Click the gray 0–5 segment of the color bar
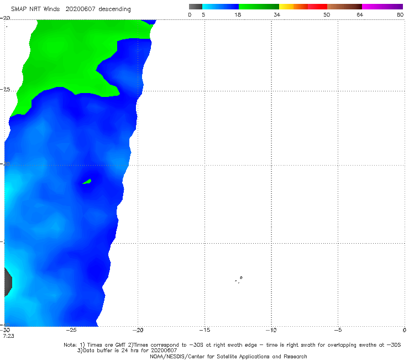Viewport: 409px width, 360px height. click(195, 7)
